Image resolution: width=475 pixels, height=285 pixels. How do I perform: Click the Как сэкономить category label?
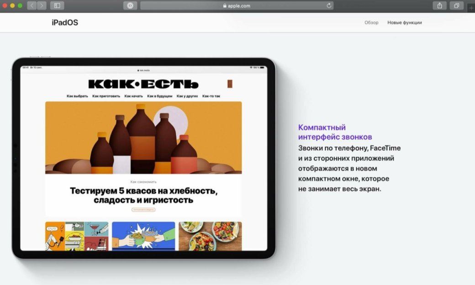coord(143,182)
